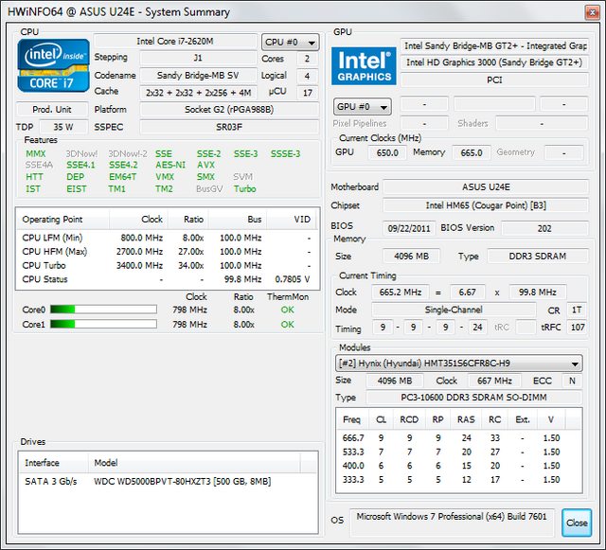Open the CPU #0 selector dropdown
Image resolution: width=606 pixels, height=550 pixels.
click(291, 42)
